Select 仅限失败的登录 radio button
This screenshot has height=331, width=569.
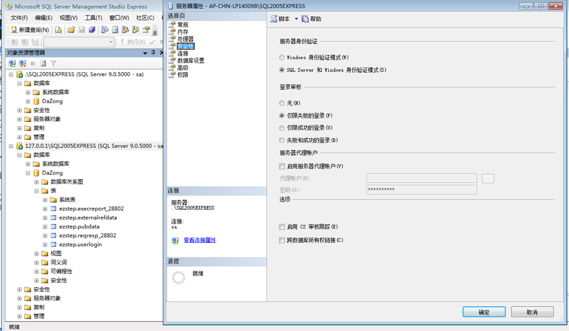tap(282, 115)
